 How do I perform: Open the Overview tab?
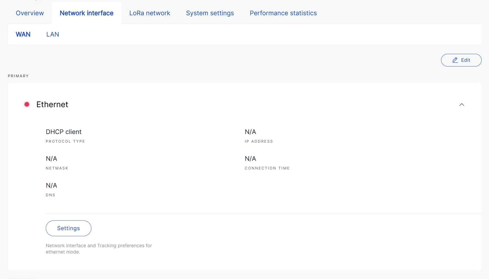30,13
